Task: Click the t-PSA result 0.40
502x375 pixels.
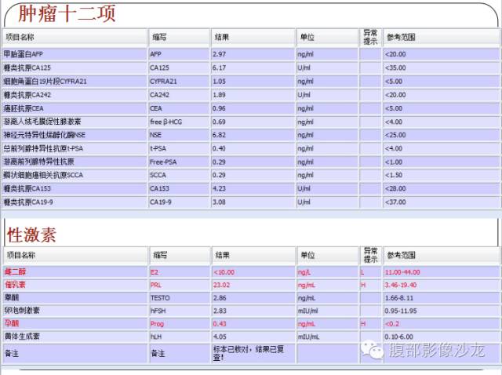Action: click(220, 148)
